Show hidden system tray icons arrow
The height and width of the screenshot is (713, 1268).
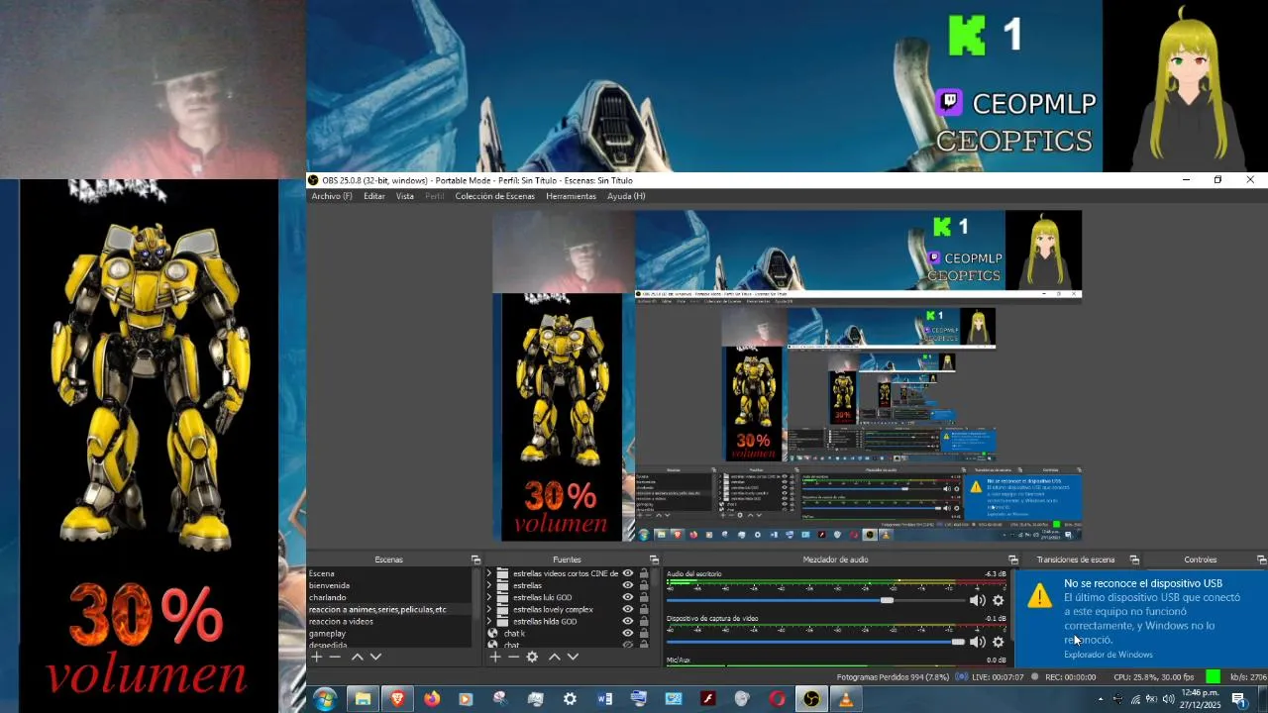(1099, 699)
